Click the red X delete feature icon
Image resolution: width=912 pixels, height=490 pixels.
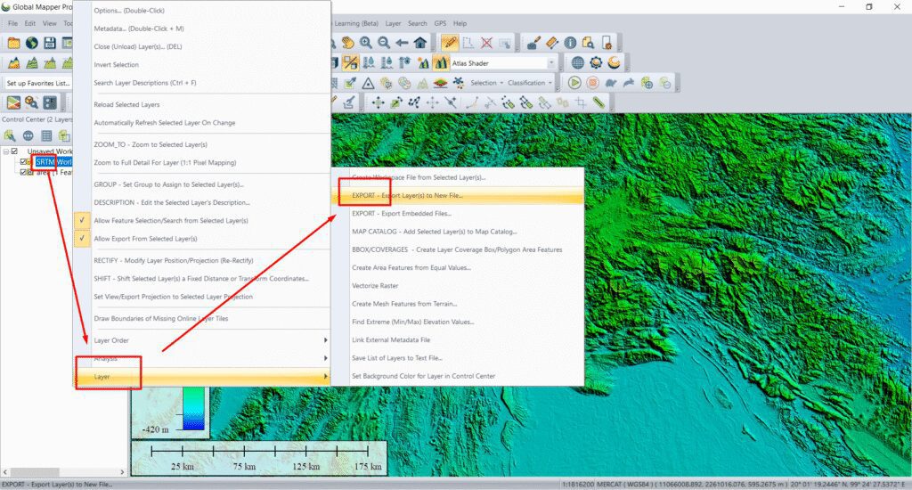(x=487, y=43)
